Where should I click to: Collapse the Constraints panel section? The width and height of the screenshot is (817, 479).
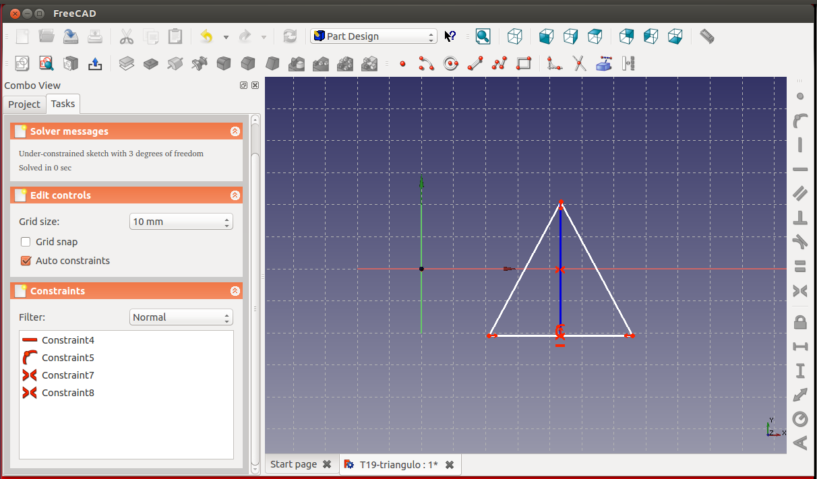click(x=235, y=291)
